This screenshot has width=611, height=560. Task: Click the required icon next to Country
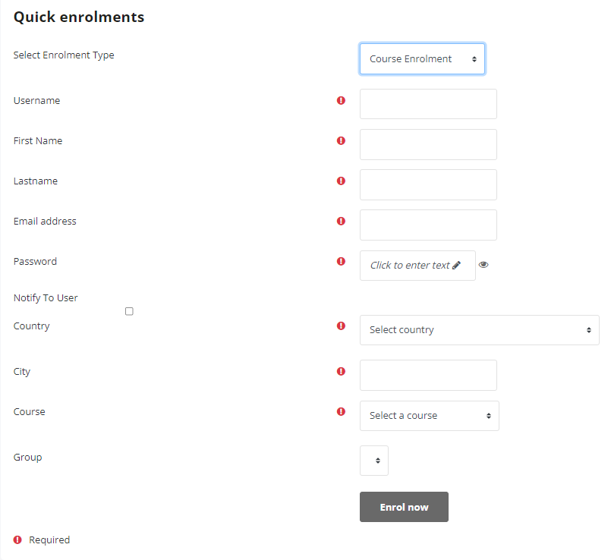(341, 326)
